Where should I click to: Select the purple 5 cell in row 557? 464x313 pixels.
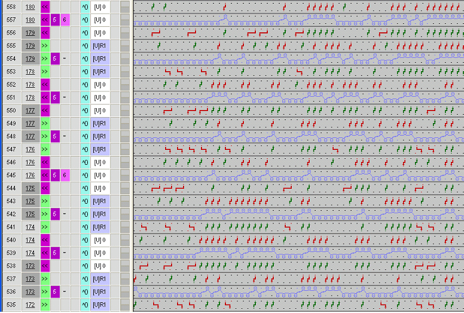click(55, 20)
